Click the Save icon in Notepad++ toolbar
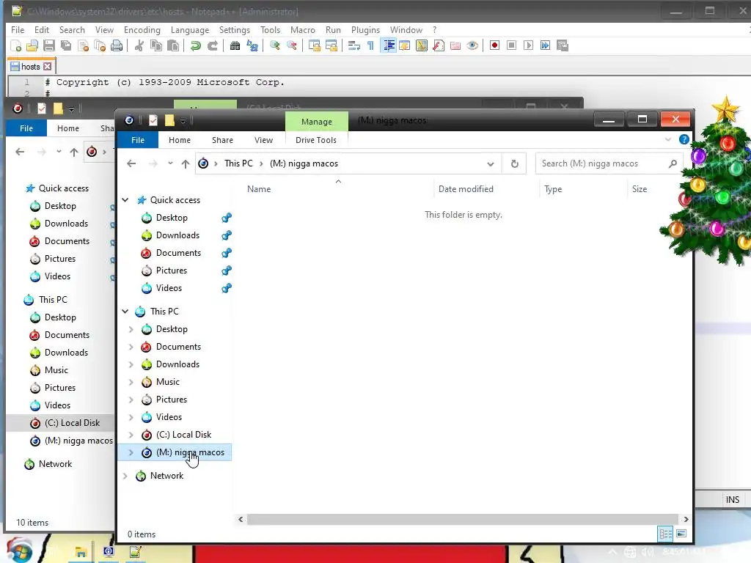The width and height of the screenshot is (751, 563). [x=49, y=45]
